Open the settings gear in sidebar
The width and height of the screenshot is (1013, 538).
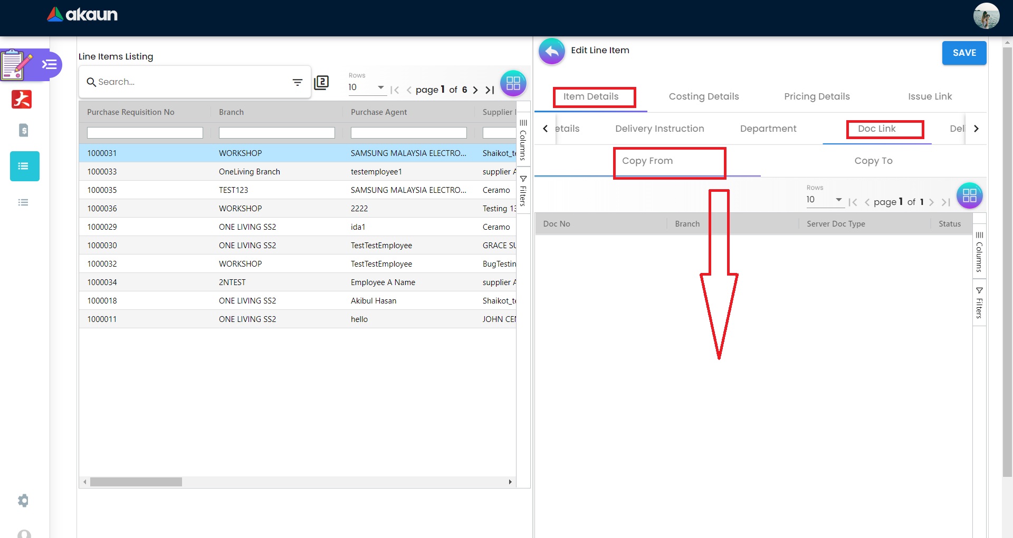[23, 500]
